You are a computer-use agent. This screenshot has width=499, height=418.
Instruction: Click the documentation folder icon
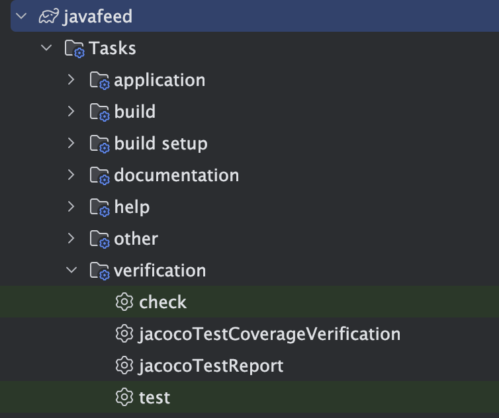pos(99,176)
